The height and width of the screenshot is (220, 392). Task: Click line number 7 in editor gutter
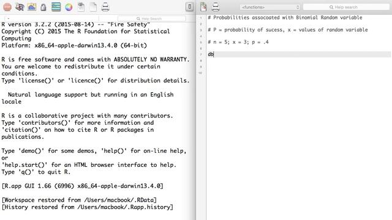coord(201,54)
